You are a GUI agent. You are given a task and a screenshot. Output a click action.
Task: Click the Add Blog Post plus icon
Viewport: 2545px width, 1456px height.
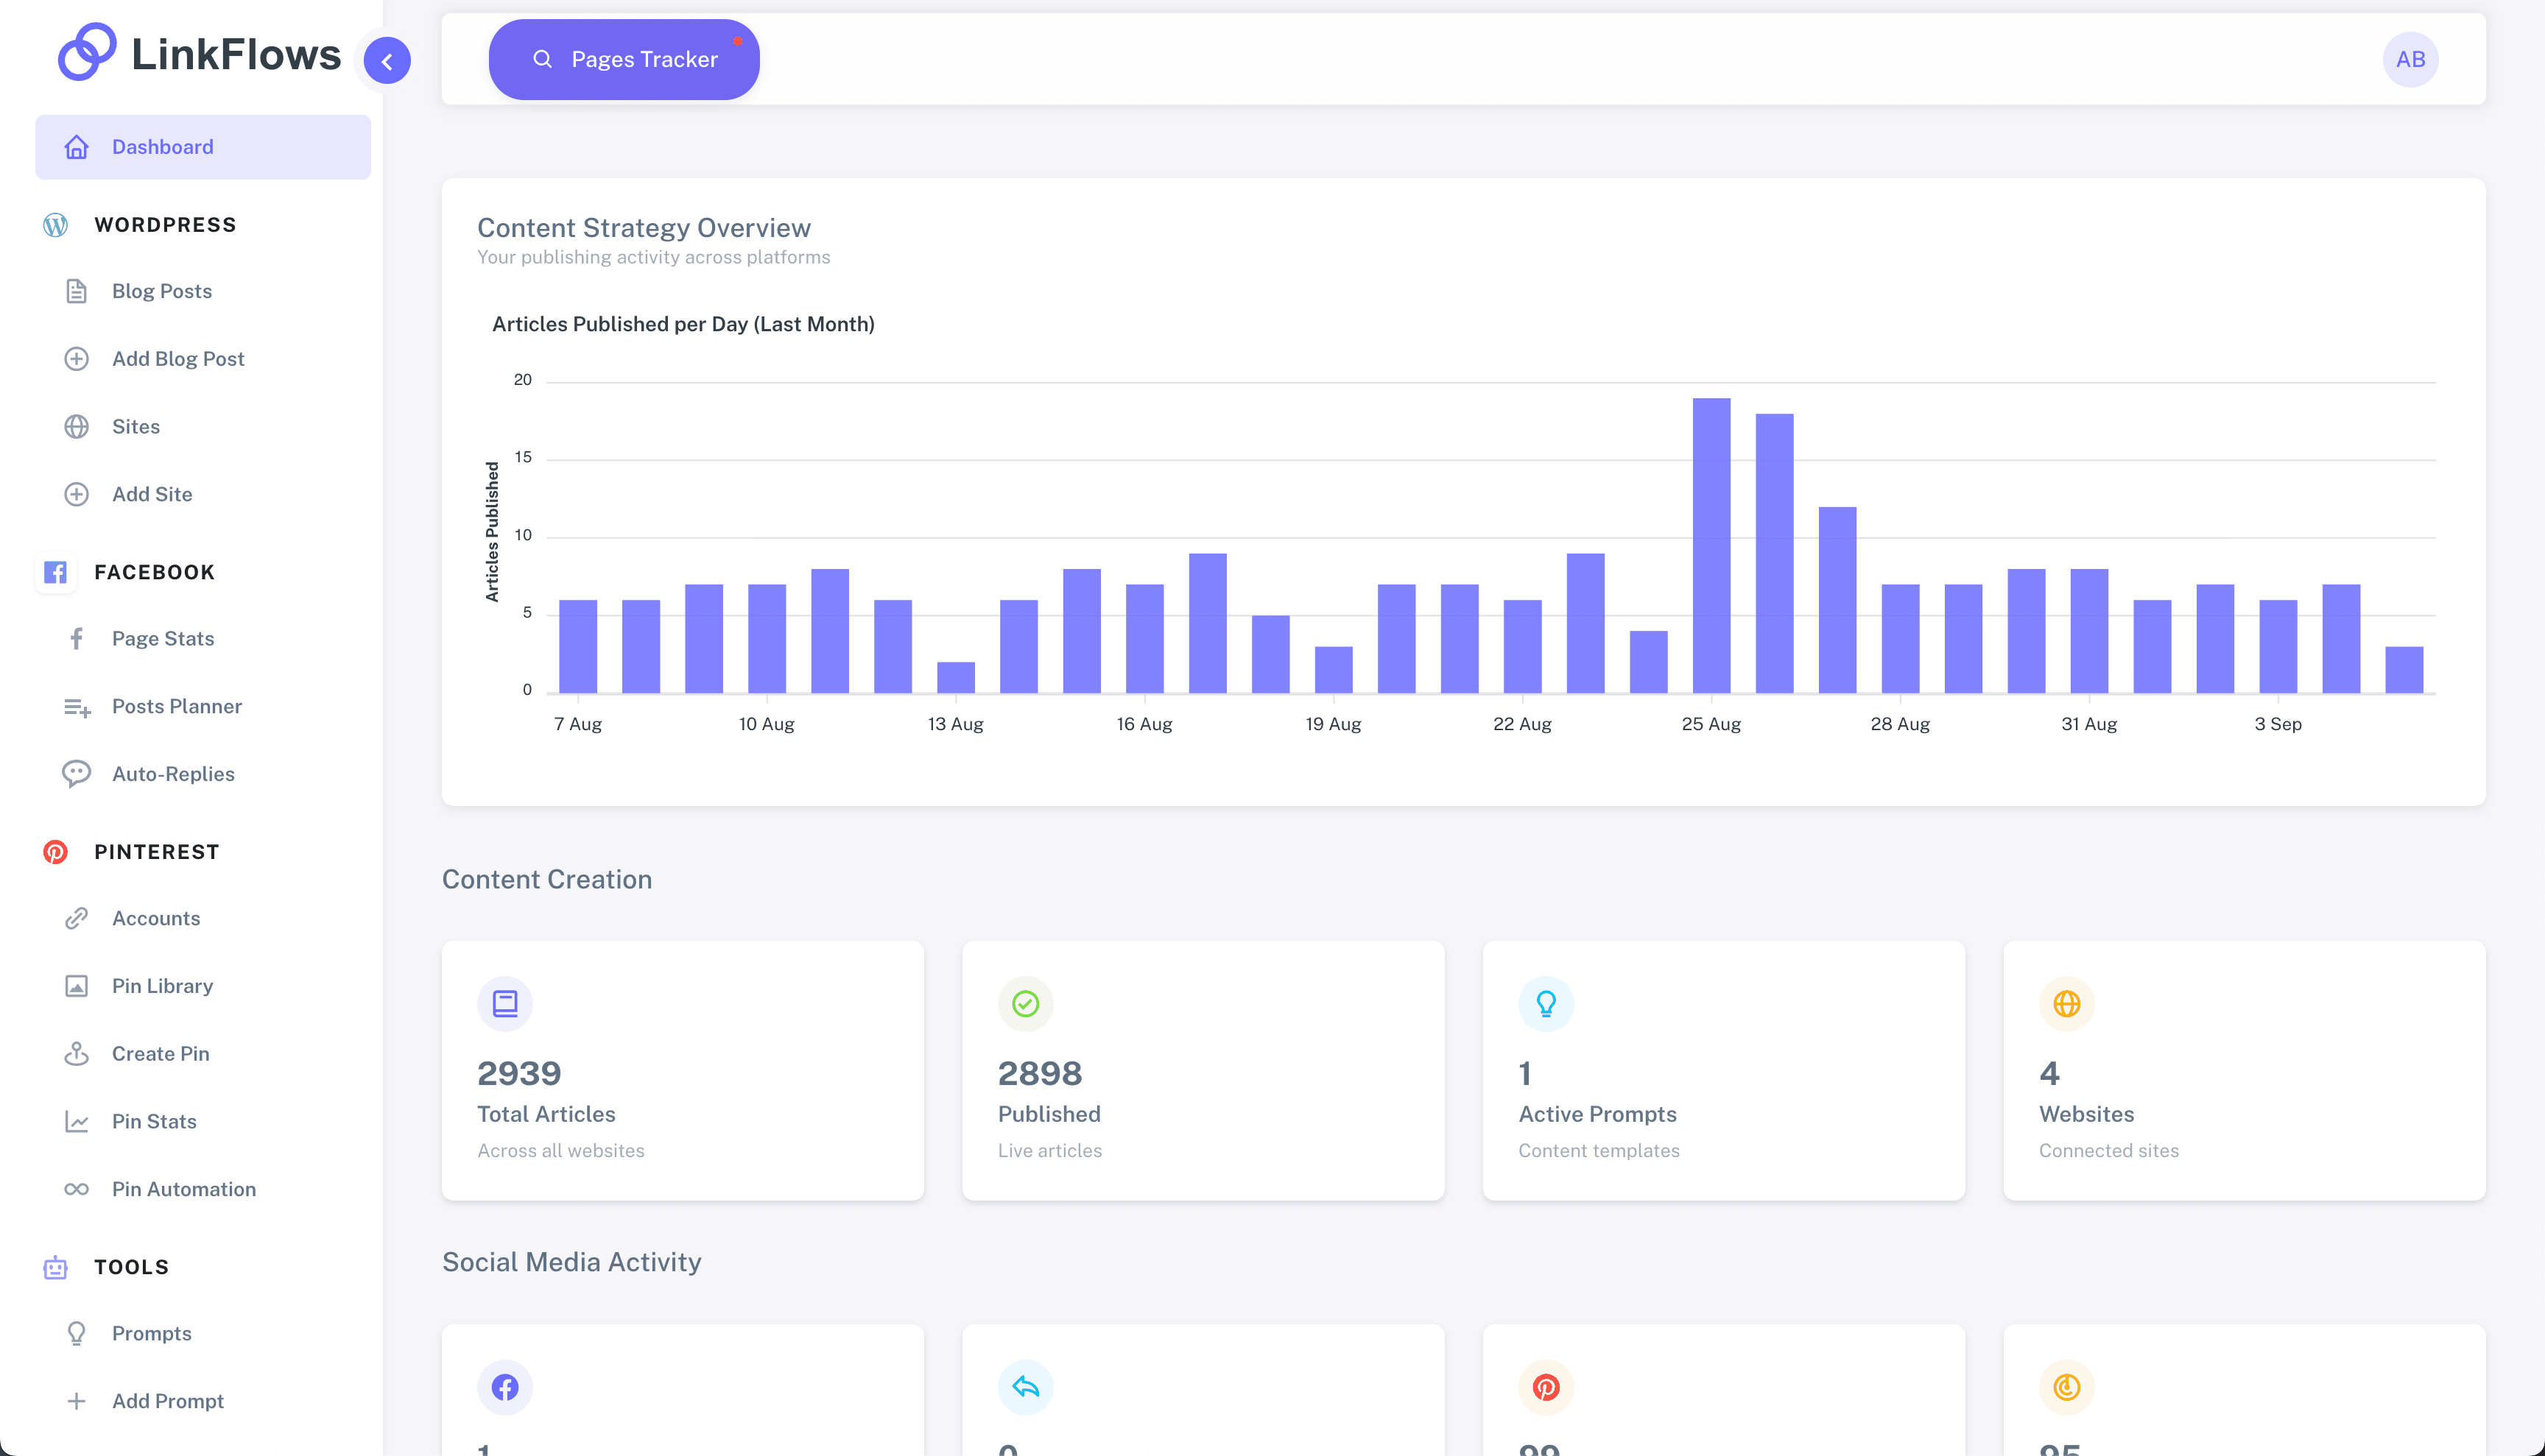point(77,359)
